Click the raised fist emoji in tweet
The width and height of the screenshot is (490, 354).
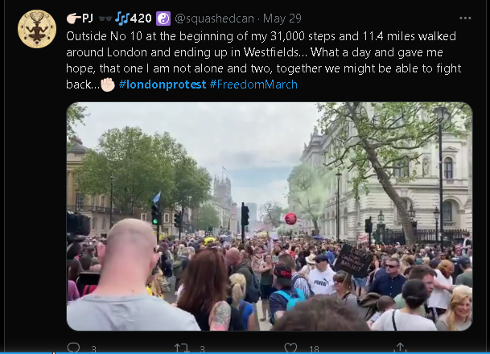coord(108,84)
